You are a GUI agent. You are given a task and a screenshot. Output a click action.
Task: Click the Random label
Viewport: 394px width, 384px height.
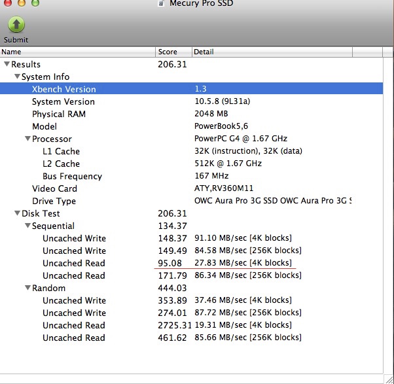[48, 288]
